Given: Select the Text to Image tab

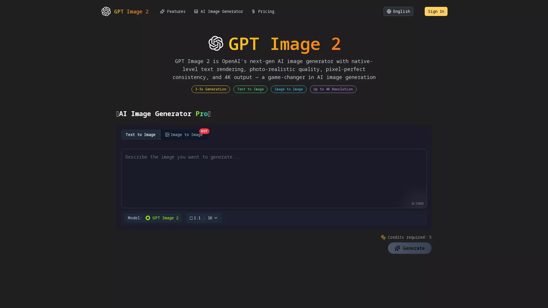Looking at the screenshot, I should click(x=140, y=135).
